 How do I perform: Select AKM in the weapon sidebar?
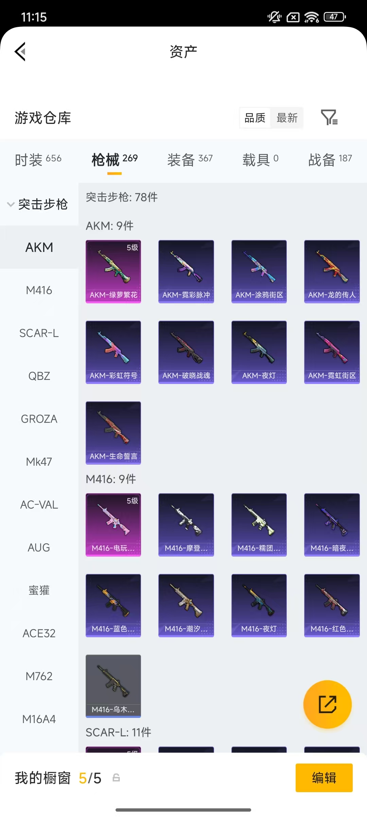(39, 247)
